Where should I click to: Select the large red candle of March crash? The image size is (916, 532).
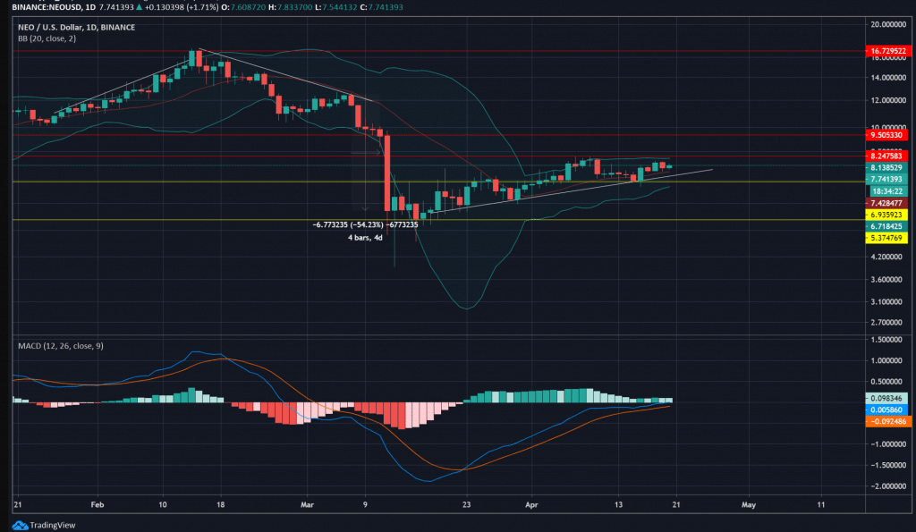point(387,173)
